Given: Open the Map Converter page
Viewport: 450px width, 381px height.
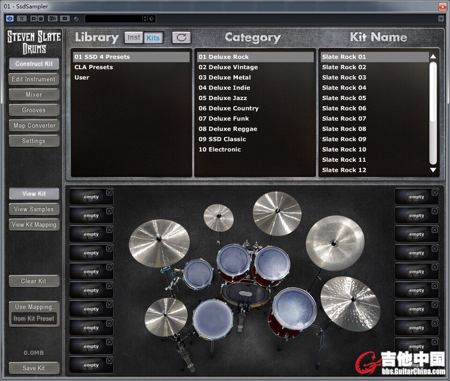Looking at the screenshot, I should tap(34, 125).
